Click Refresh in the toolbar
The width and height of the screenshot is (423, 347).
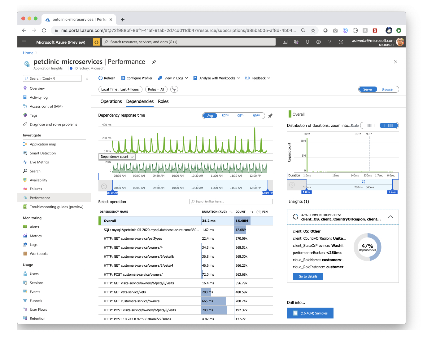pos(107,78)
